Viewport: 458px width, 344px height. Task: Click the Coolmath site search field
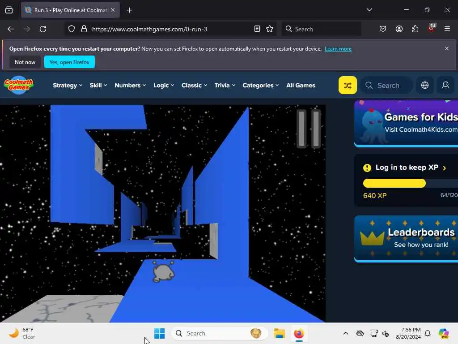[387, 85]
